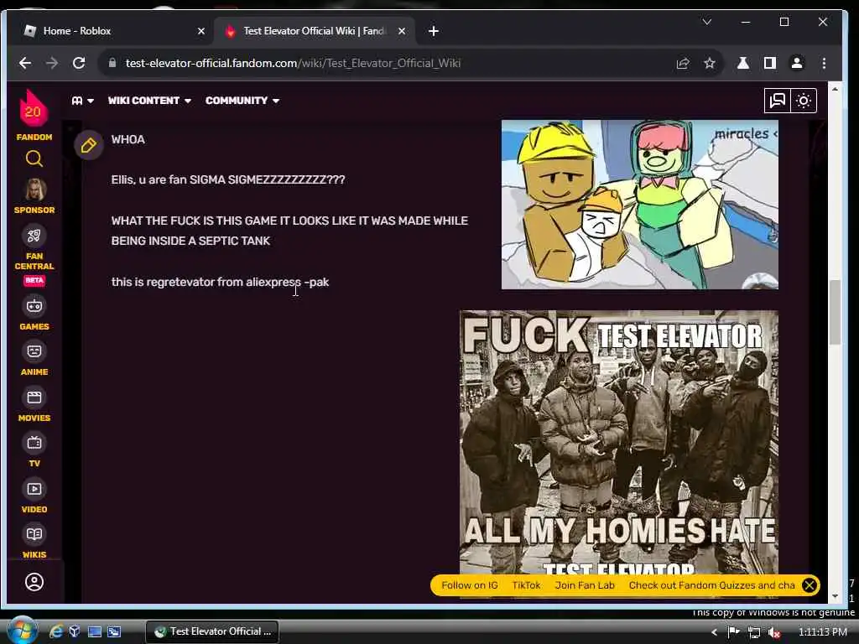Viewport: 859px width, 644px height.
Task: Open the Movies clapperboard icon
Action: pos(34,397)
